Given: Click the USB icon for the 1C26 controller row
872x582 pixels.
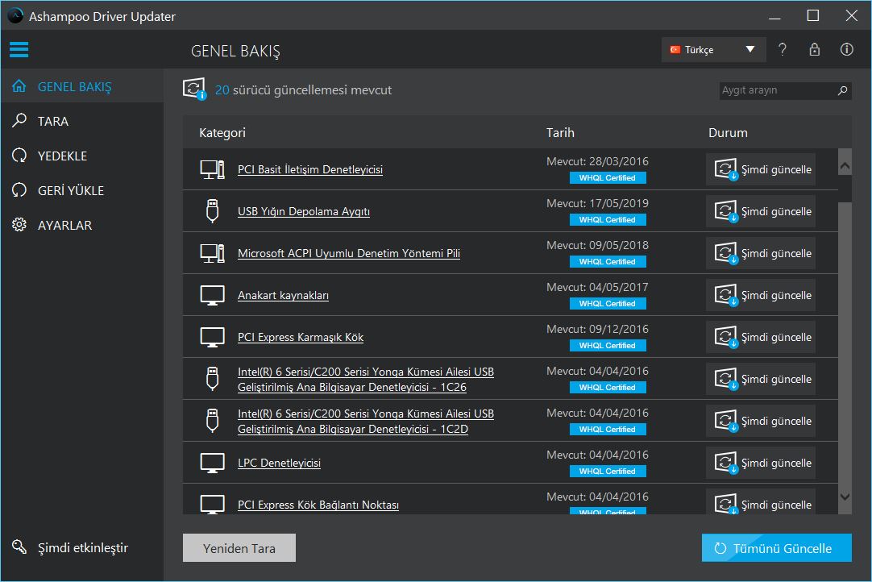Looking at the screenshot, I should (x=213, y=379).
